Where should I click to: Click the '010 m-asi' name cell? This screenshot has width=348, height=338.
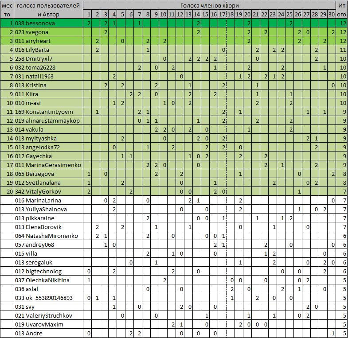(48, 103)
